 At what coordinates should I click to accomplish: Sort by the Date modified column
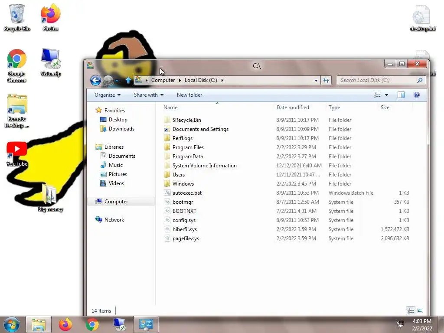tap(300, 108)
